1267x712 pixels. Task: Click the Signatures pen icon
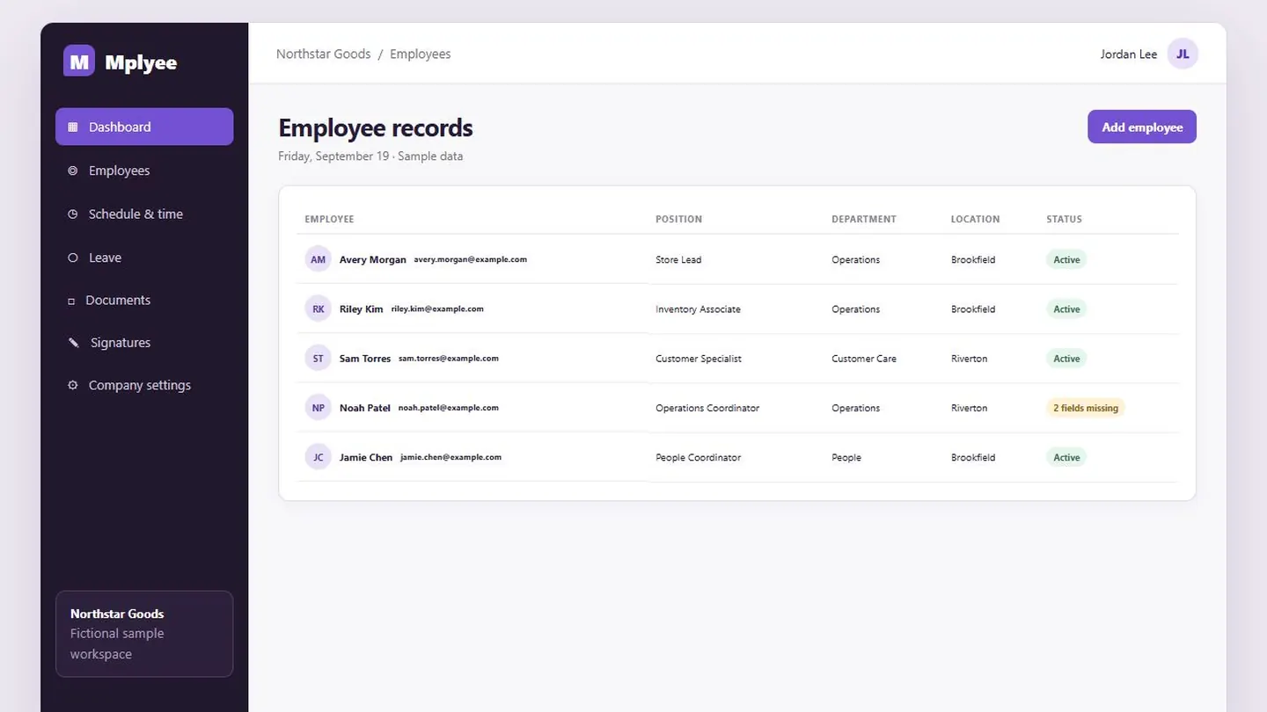pyautogui.click(x=74, y=343)
